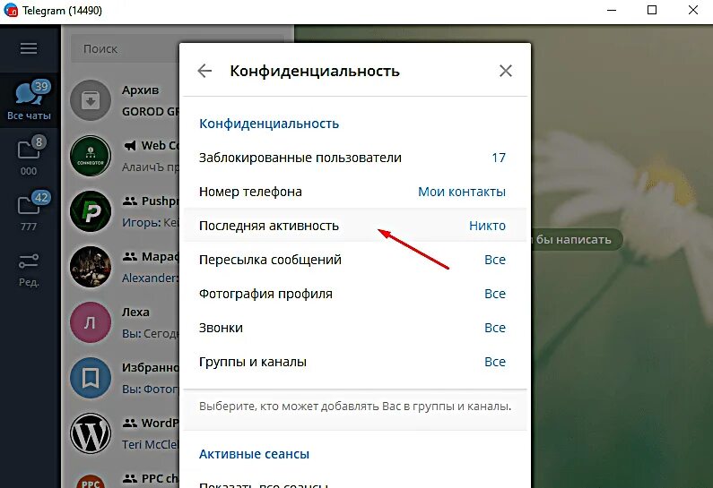
Task: Go back with the arrow in Конфиденциальность header
Action: click(204, 71)
